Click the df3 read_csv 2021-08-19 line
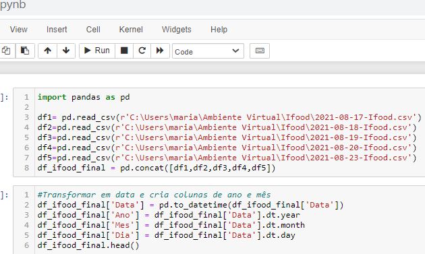The image size is (425, 254). (227, 137)
